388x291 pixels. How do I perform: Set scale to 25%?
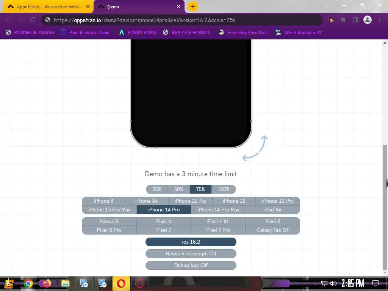[x=157, y=189]
